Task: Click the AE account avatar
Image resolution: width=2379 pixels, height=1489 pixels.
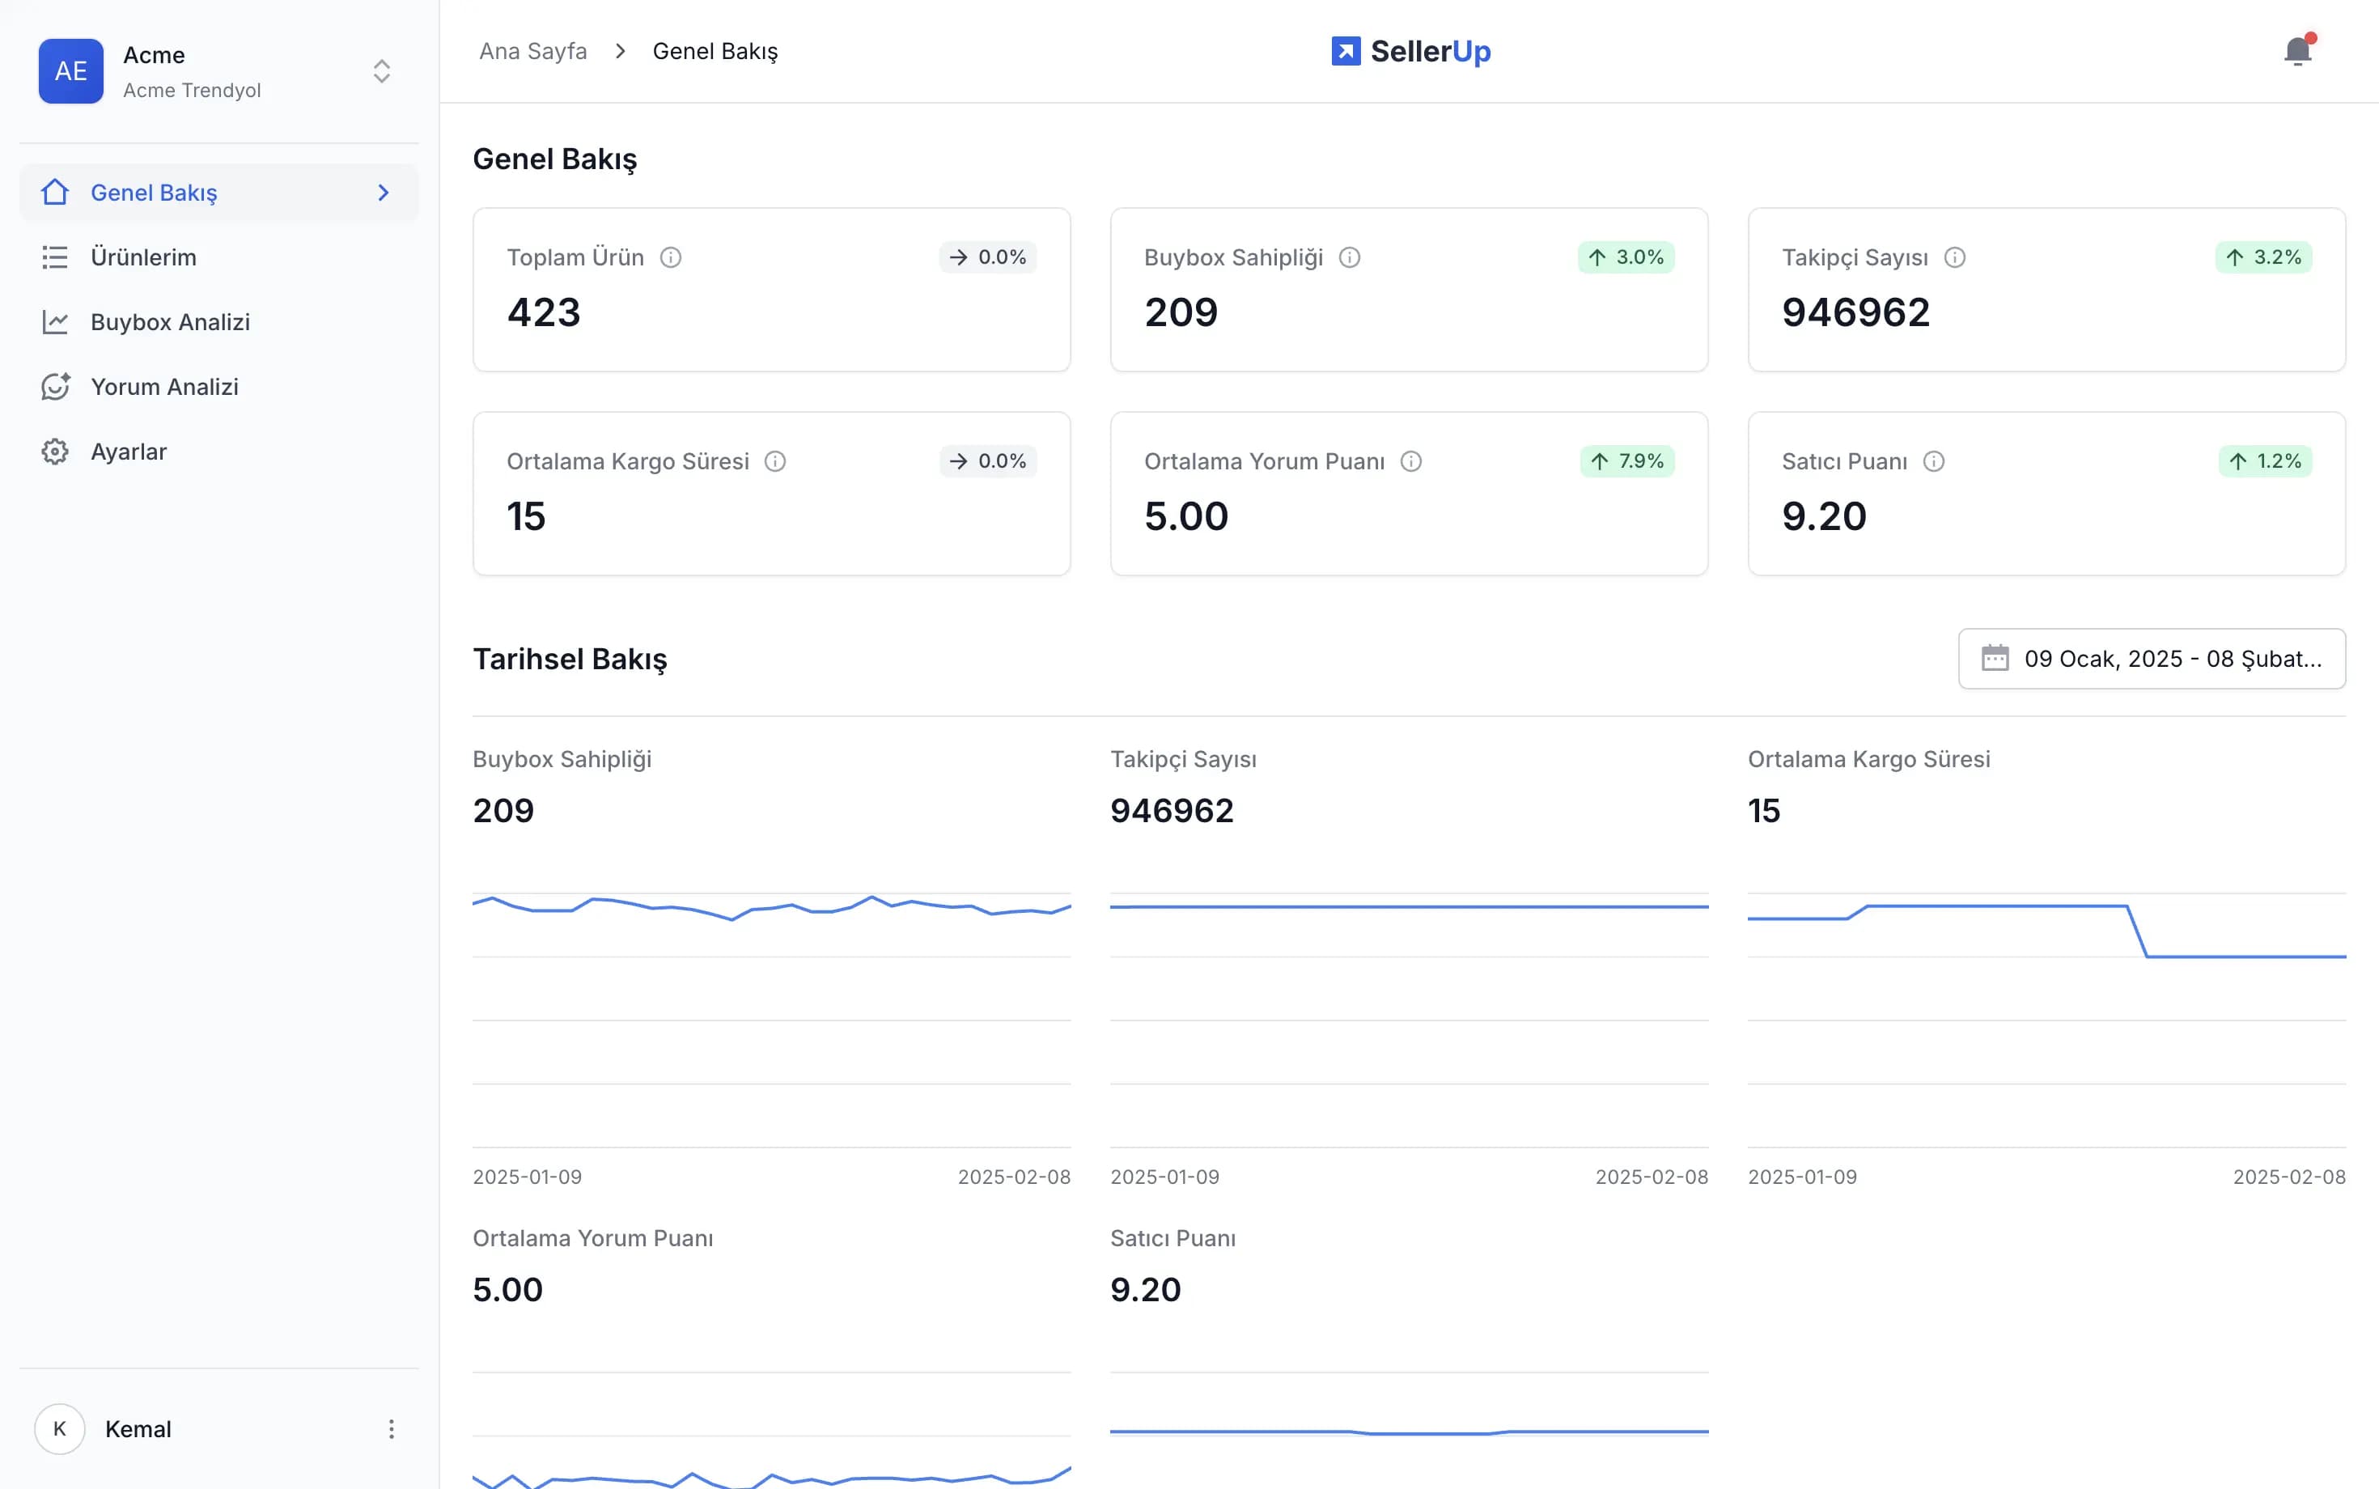Action: 71,71
